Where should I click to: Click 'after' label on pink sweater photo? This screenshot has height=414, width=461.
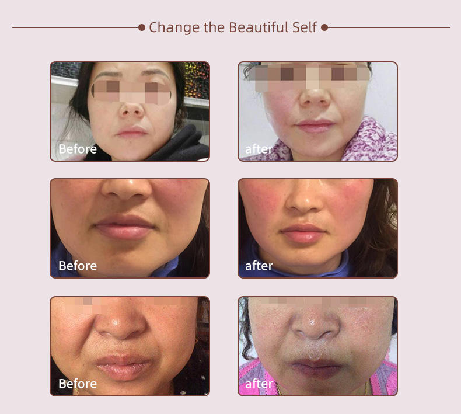(x=259, y=384)
